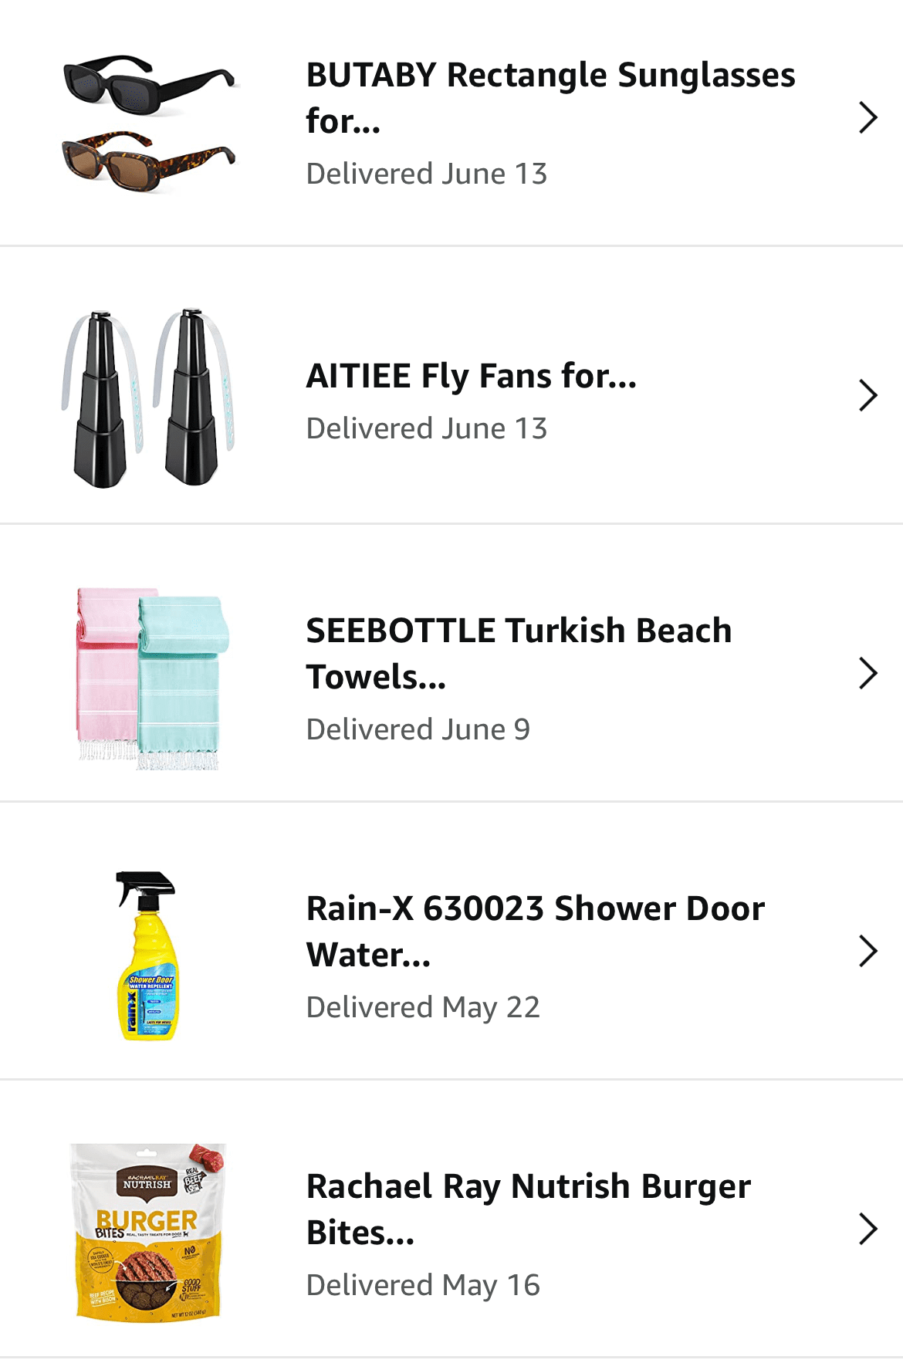Open the BUTABY sunglasses product image
Screen dimensions: 903x1370
pos(149,123)
